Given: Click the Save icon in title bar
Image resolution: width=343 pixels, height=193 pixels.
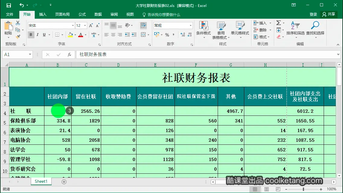Looking at the screenshot, I should coord(8,5).
